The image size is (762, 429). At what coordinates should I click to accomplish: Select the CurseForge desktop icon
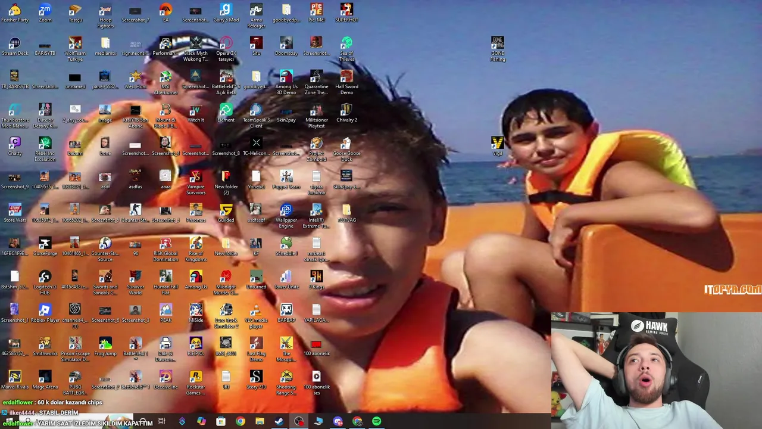click(x=45, y=247)
